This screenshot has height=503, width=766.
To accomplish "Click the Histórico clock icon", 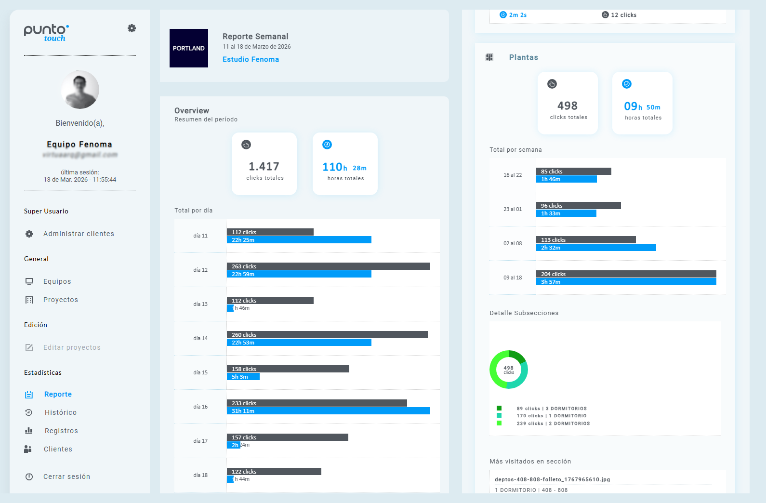I will (x=29, y=412).
